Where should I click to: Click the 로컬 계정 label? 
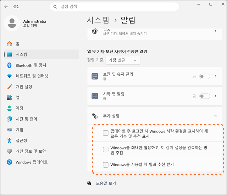(x=30, y=26)
